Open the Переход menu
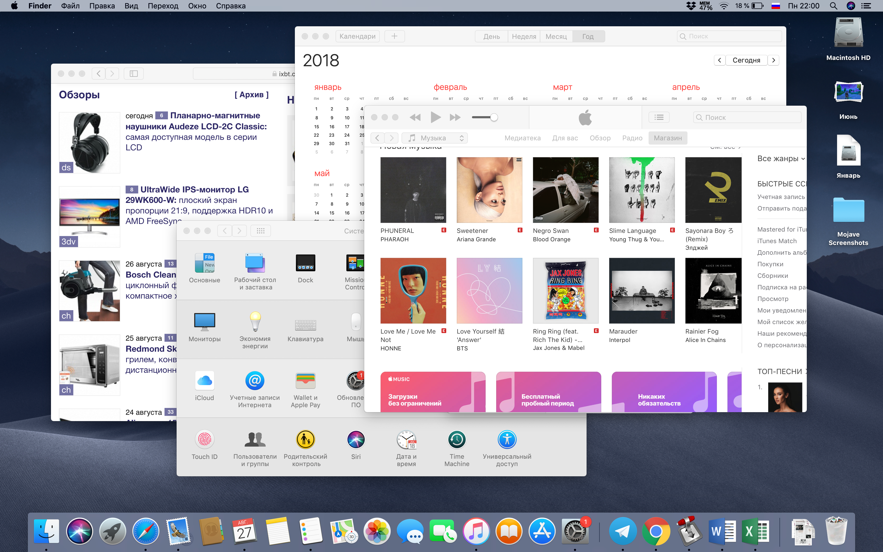 click(x=163, y=6)
